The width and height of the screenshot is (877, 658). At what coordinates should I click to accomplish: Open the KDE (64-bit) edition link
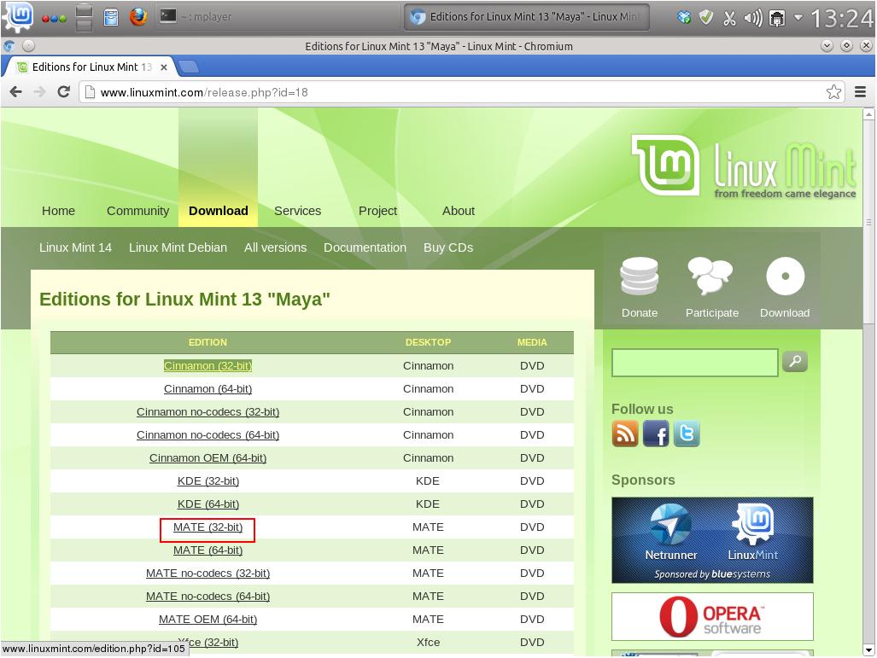(208, 504)
